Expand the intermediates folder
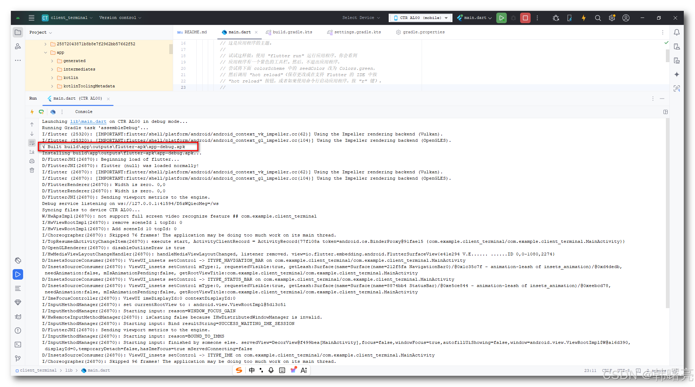Screen dimensions: 695x387 point(52,69)
